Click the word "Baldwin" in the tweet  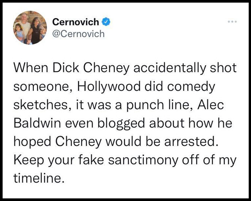(37, 123)
